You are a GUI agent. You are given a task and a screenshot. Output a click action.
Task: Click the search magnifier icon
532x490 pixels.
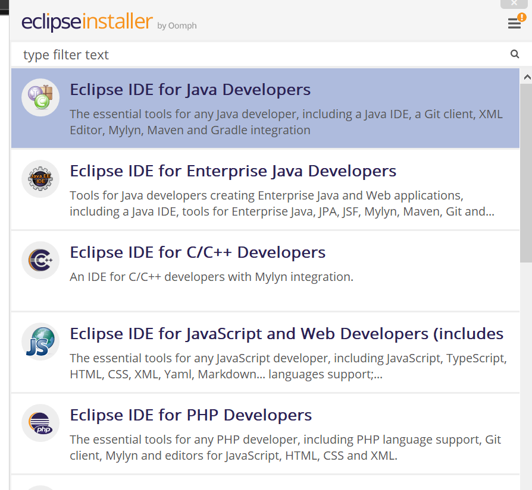pos(514,54)
